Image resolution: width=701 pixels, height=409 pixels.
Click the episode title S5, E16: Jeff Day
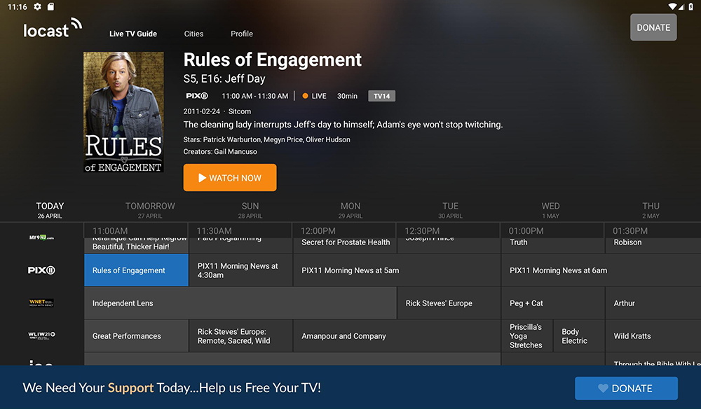224,79
